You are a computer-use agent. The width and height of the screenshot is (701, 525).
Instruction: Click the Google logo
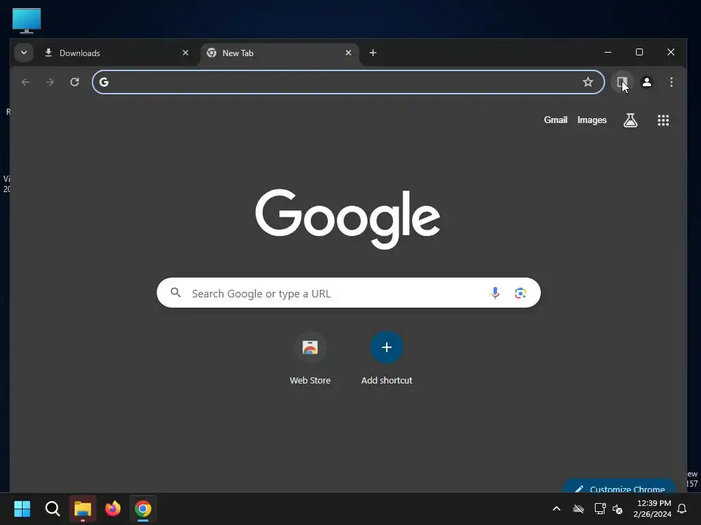[x=348, y=219]
